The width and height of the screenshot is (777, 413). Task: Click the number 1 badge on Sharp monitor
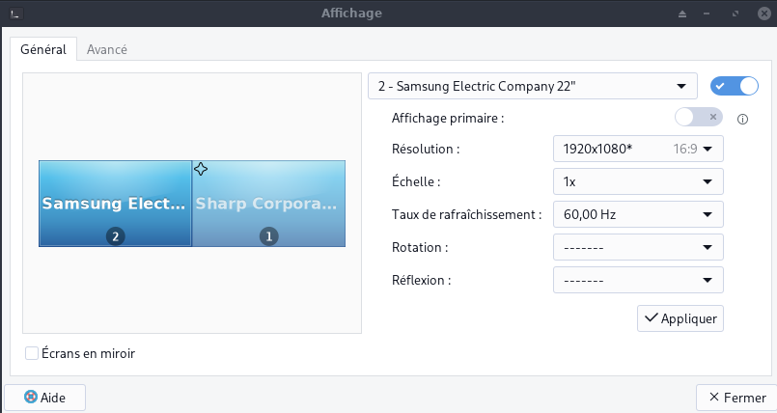[268, 235]
